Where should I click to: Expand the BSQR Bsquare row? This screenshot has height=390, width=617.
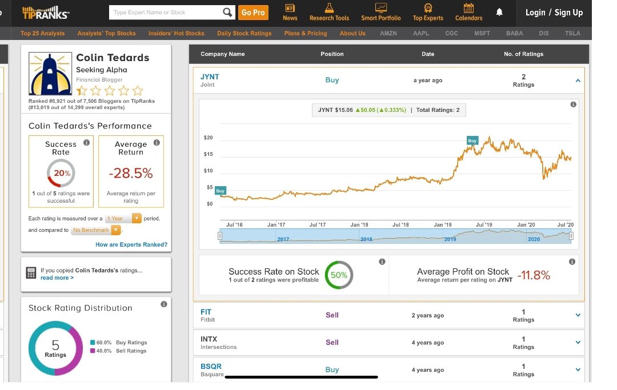coord(578,369)
